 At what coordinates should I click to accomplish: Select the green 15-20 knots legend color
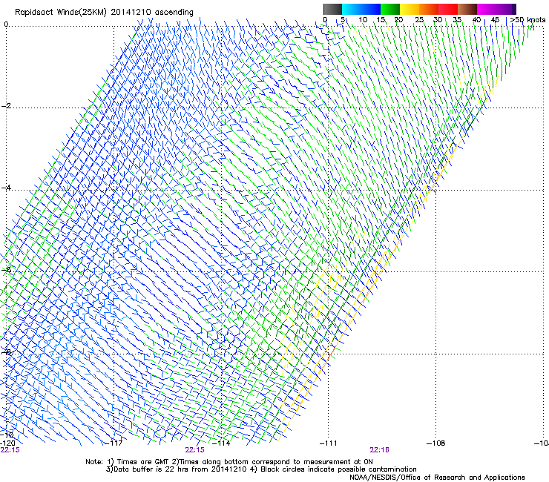pos(390,9)
